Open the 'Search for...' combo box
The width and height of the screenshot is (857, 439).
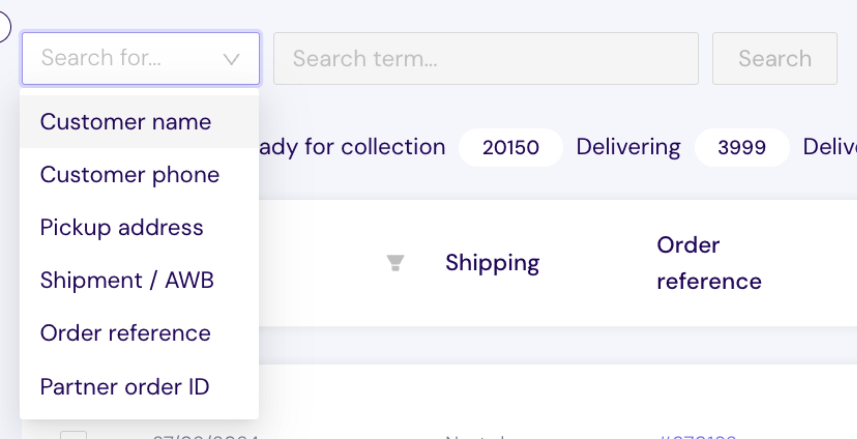141,58
